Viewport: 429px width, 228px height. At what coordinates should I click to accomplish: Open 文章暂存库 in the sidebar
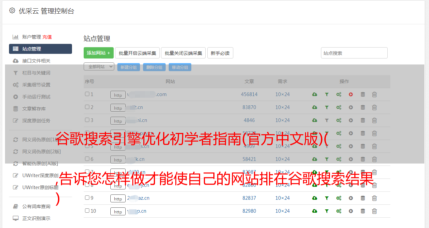tap(34, 109)
